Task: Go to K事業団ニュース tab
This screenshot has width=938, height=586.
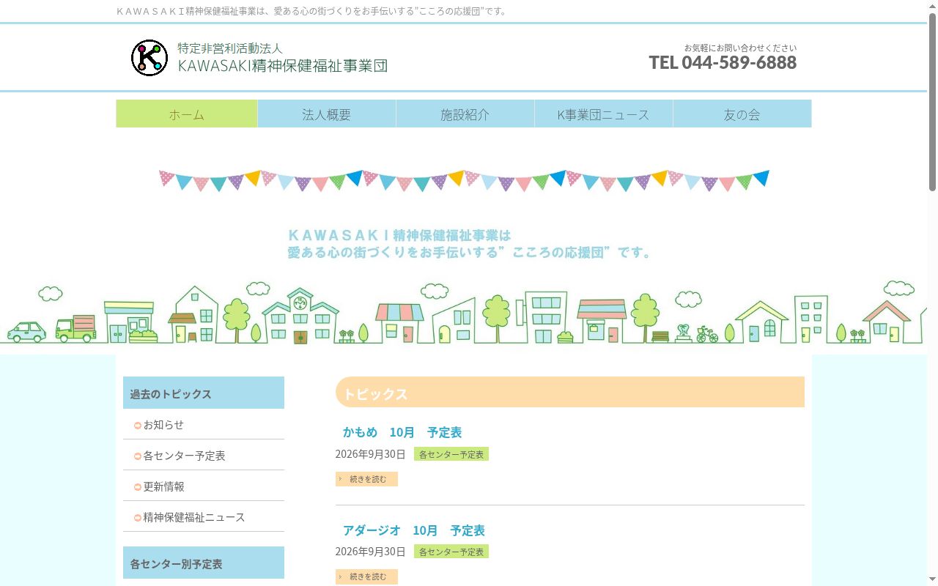Action: pos(604,114)
